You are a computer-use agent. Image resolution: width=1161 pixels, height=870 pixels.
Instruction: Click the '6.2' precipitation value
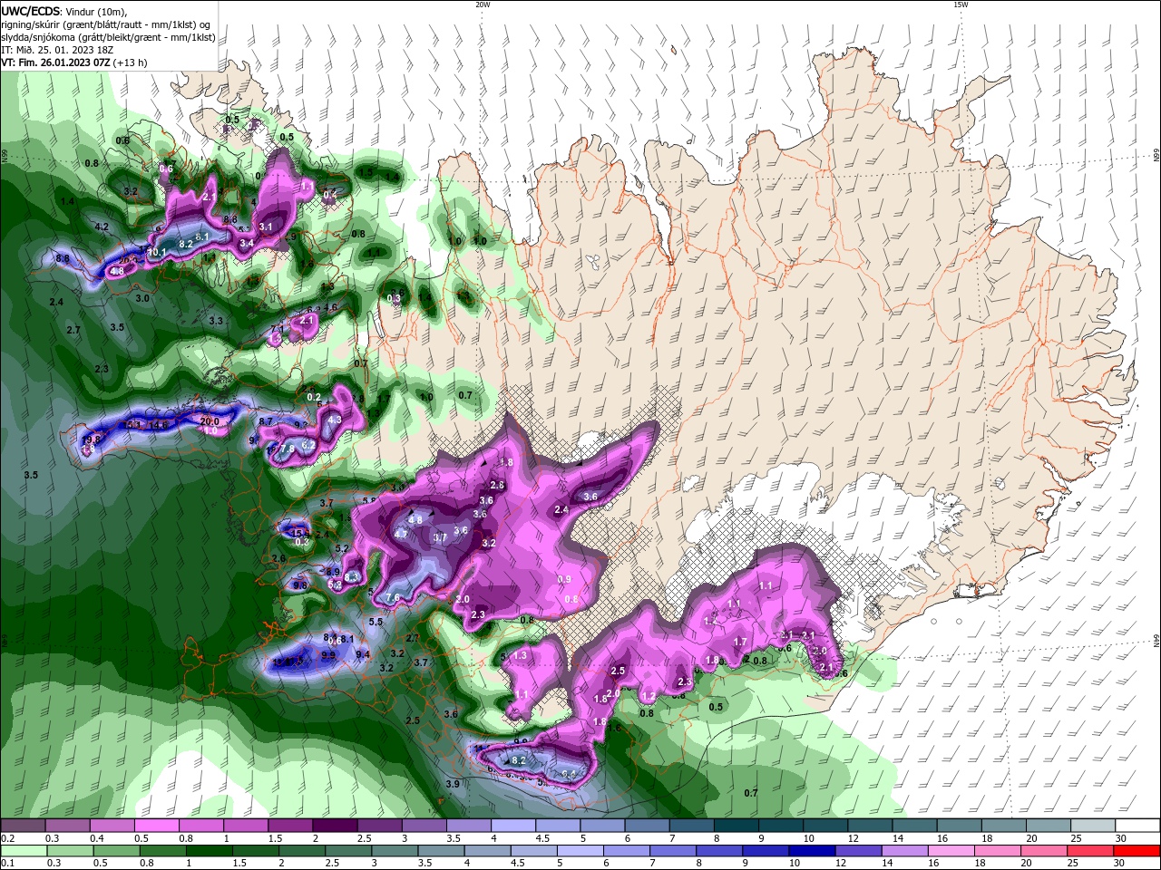[x=308, y=445]
